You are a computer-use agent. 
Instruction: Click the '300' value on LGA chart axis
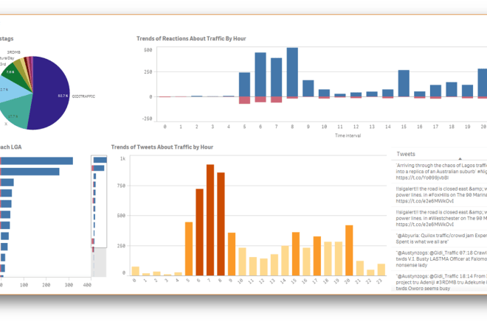[69, 285]
